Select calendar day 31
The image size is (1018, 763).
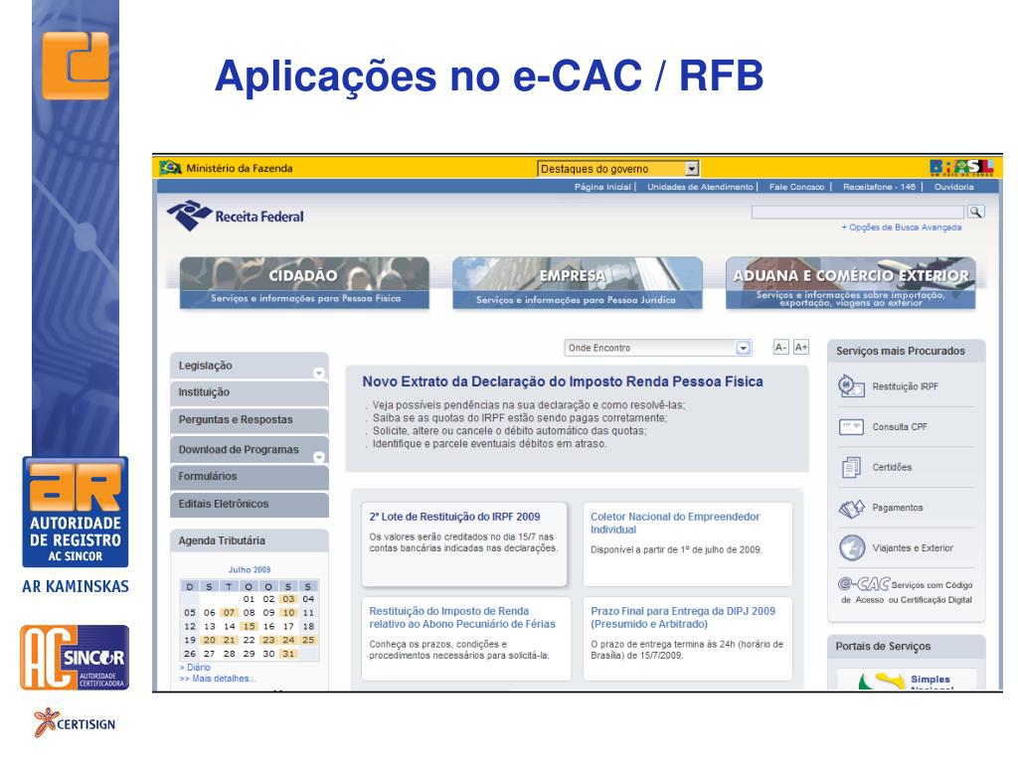[x=288, y=654]
